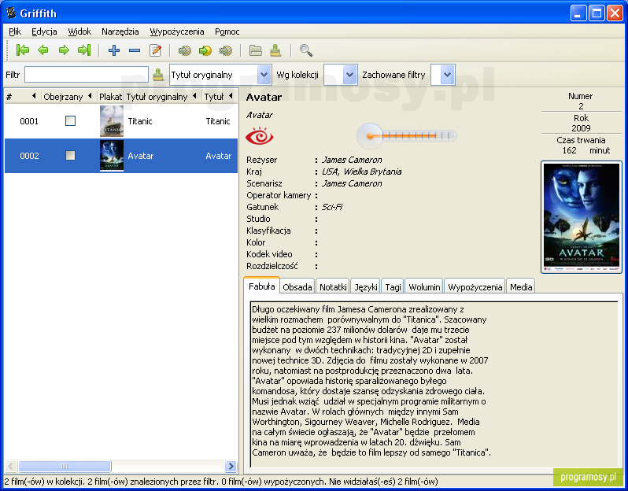Open the Narzędzia menu
628x491 pixels.
coord(120,31)
